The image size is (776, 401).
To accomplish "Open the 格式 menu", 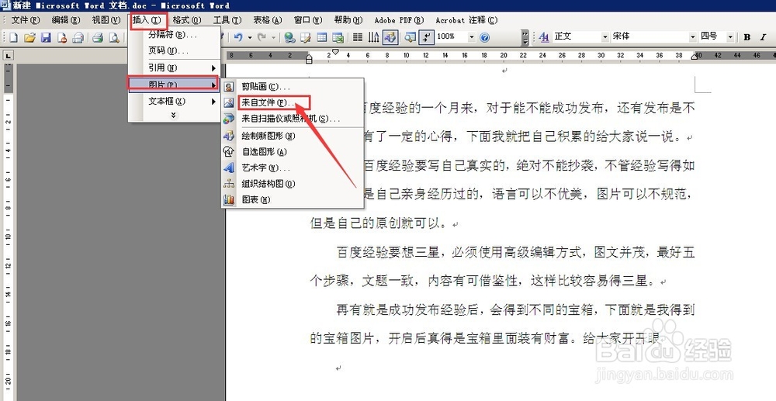I will point(186,20).
